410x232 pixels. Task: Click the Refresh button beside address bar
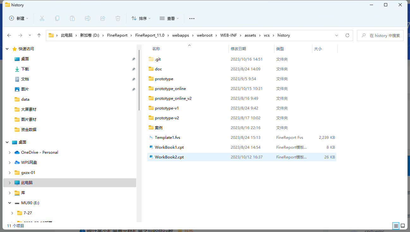click(347, 35)
